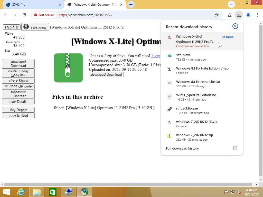Open Win11_SperLite Edition.iso download

[x=202, y=97]
